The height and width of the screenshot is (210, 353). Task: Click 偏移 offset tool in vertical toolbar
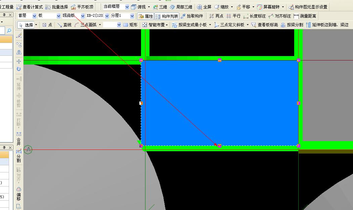coord(19,194)
